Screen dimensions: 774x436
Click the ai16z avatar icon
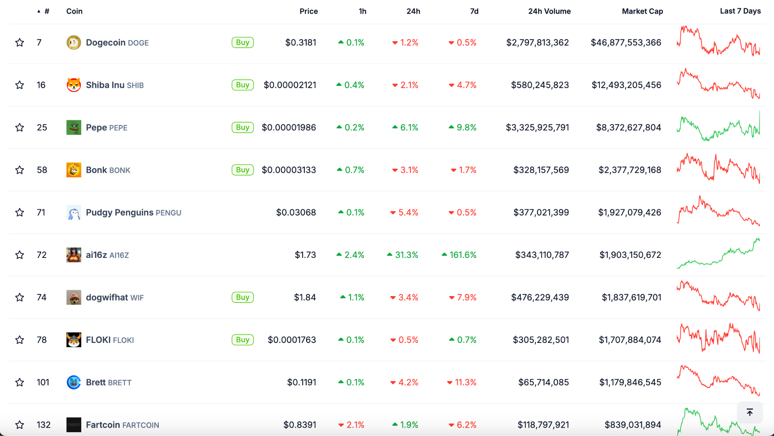(x=74, y=255)
